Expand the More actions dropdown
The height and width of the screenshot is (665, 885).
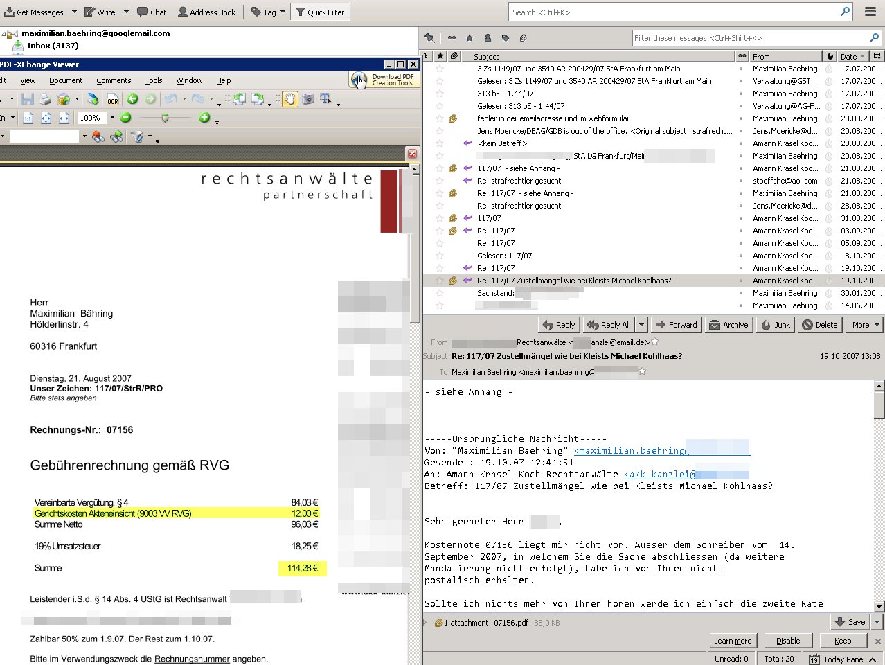pos(865,325)
